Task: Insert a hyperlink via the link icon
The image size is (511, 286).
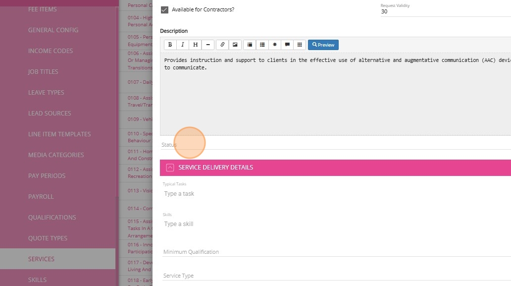Action: (222, 45)
